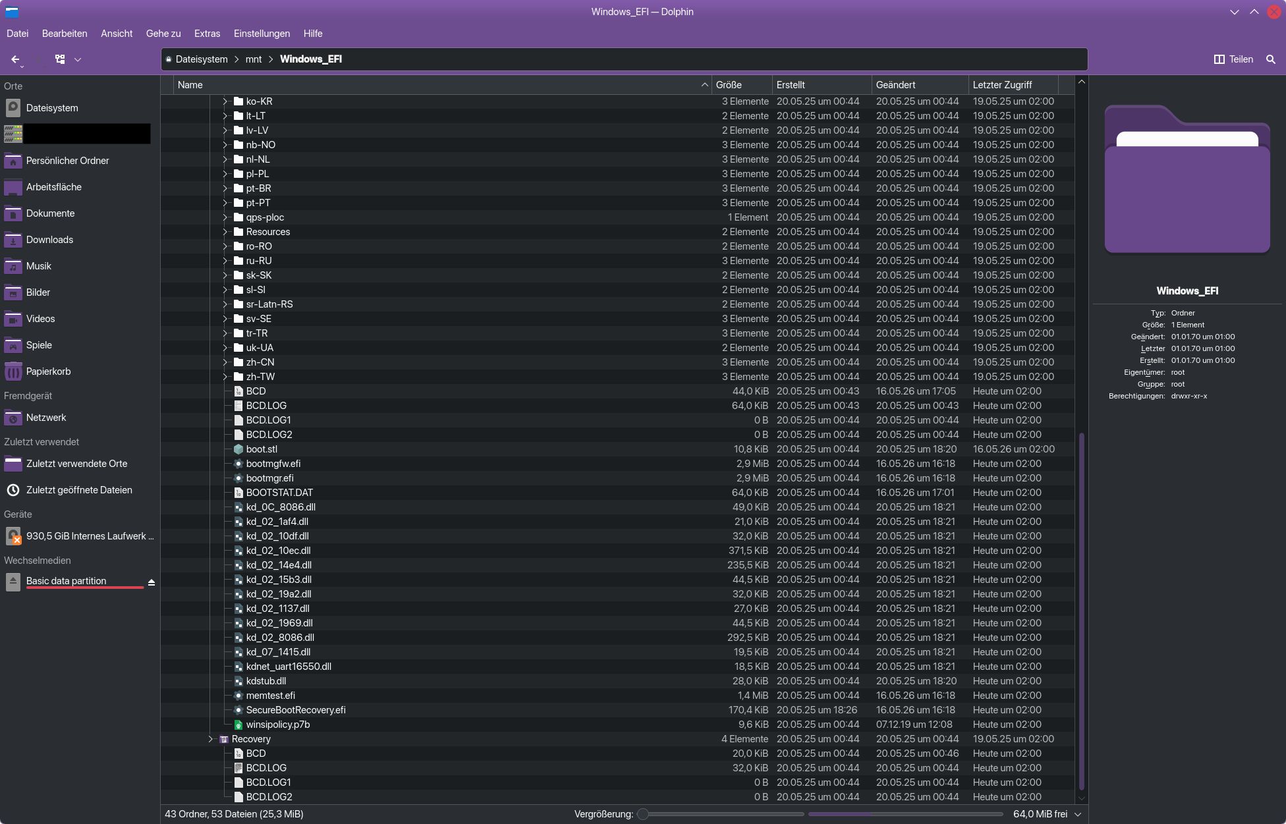Open Spiele in the sidebar
The height and width of the screenshot is (824, 1286).
coord(79,345)
